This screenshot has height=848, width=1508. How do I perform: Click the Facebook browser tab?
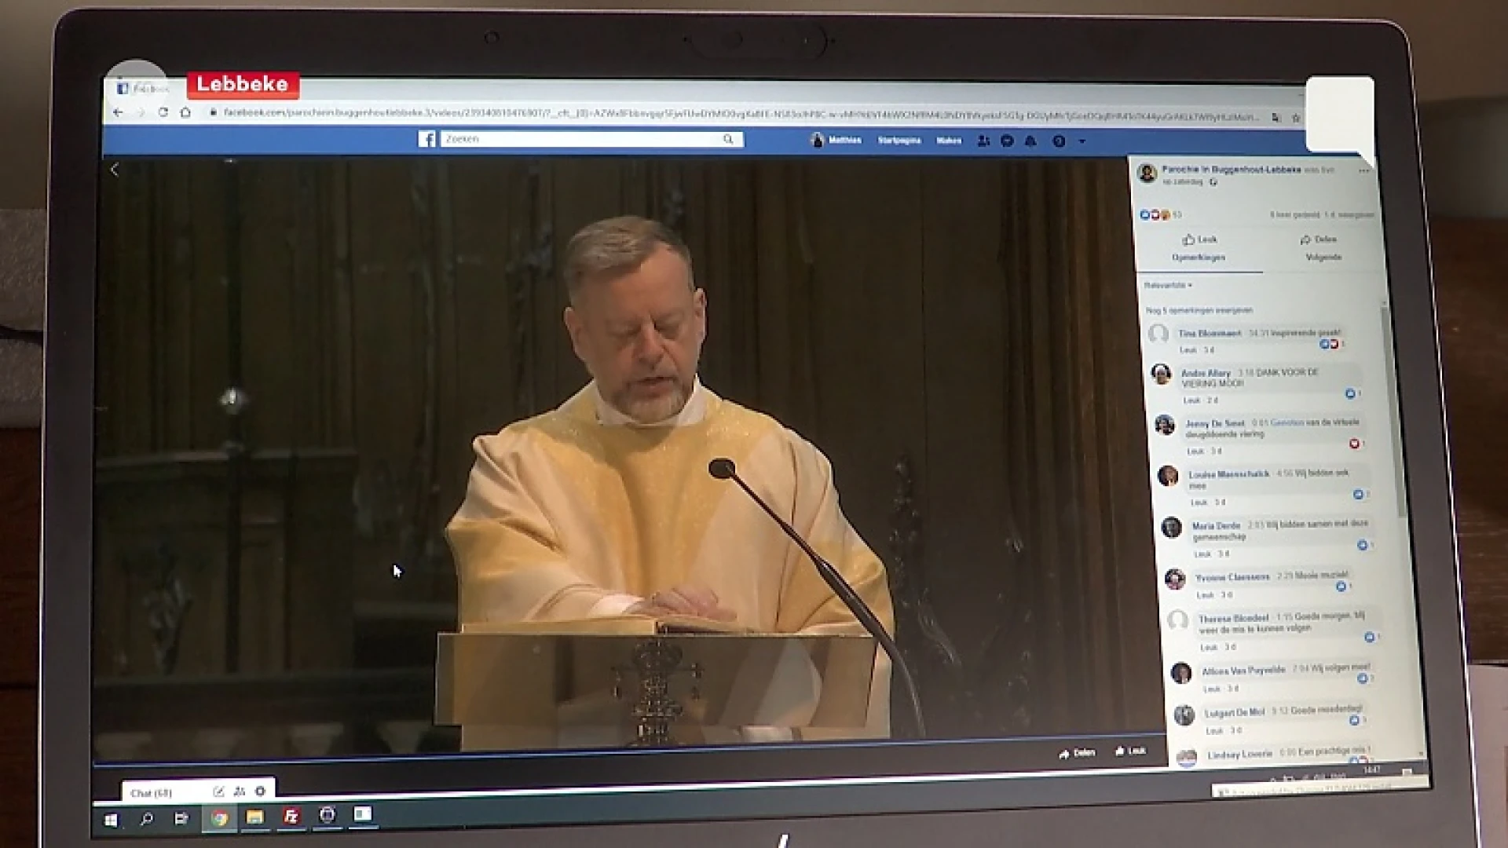(143, 89)
